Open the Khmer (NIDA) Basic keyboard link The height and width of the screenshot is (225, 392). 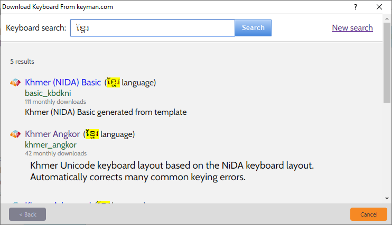[63, 82]
